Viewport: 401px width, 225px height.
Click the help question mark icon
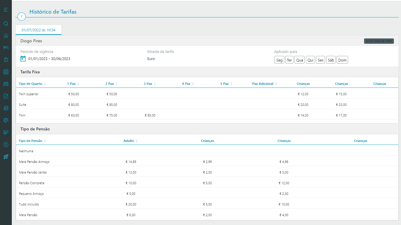6,145
